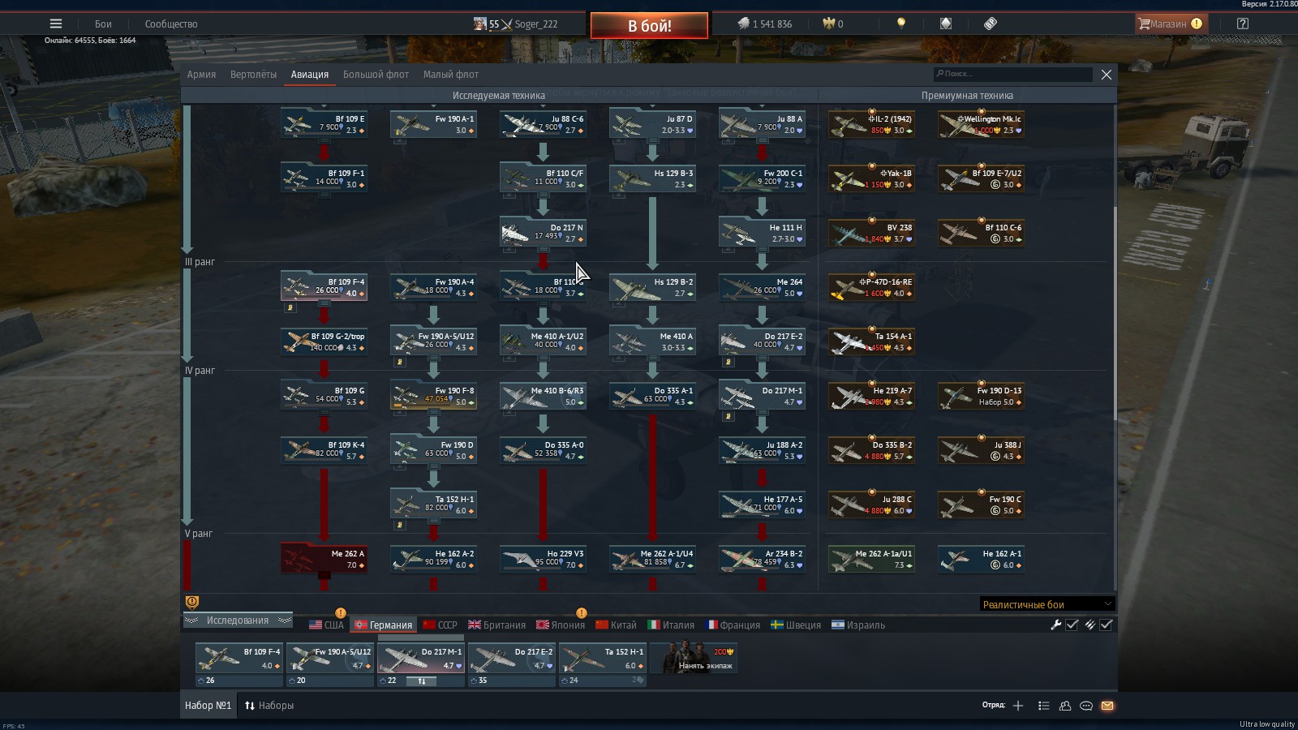Select the Ju 88 C-6 aircraft
The width and height of the screenshot is (1298, 730).
point(543,124)
